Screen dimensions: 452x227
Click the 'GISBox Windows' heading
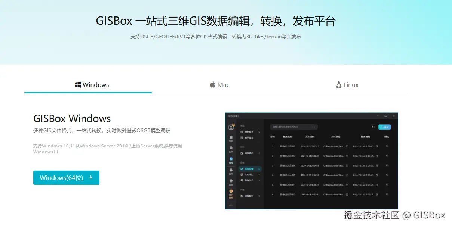[x=72, y=119]
